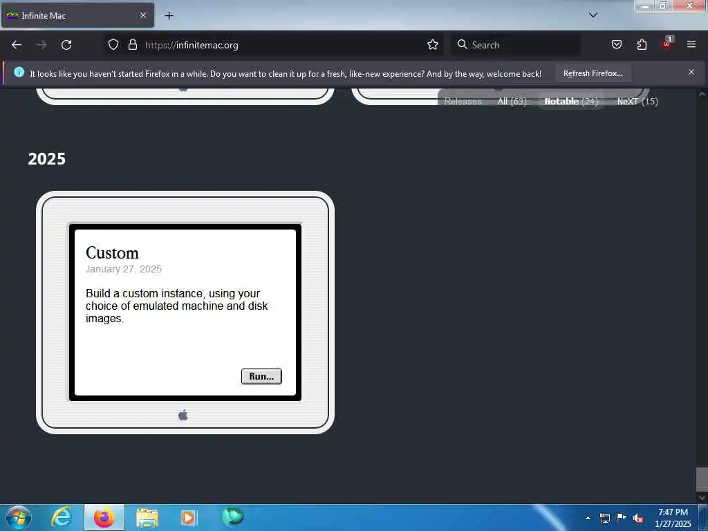This screenshot has height=531, width=708.
Task: Click the January 27, 2025 date text
Action: (124, 269)
